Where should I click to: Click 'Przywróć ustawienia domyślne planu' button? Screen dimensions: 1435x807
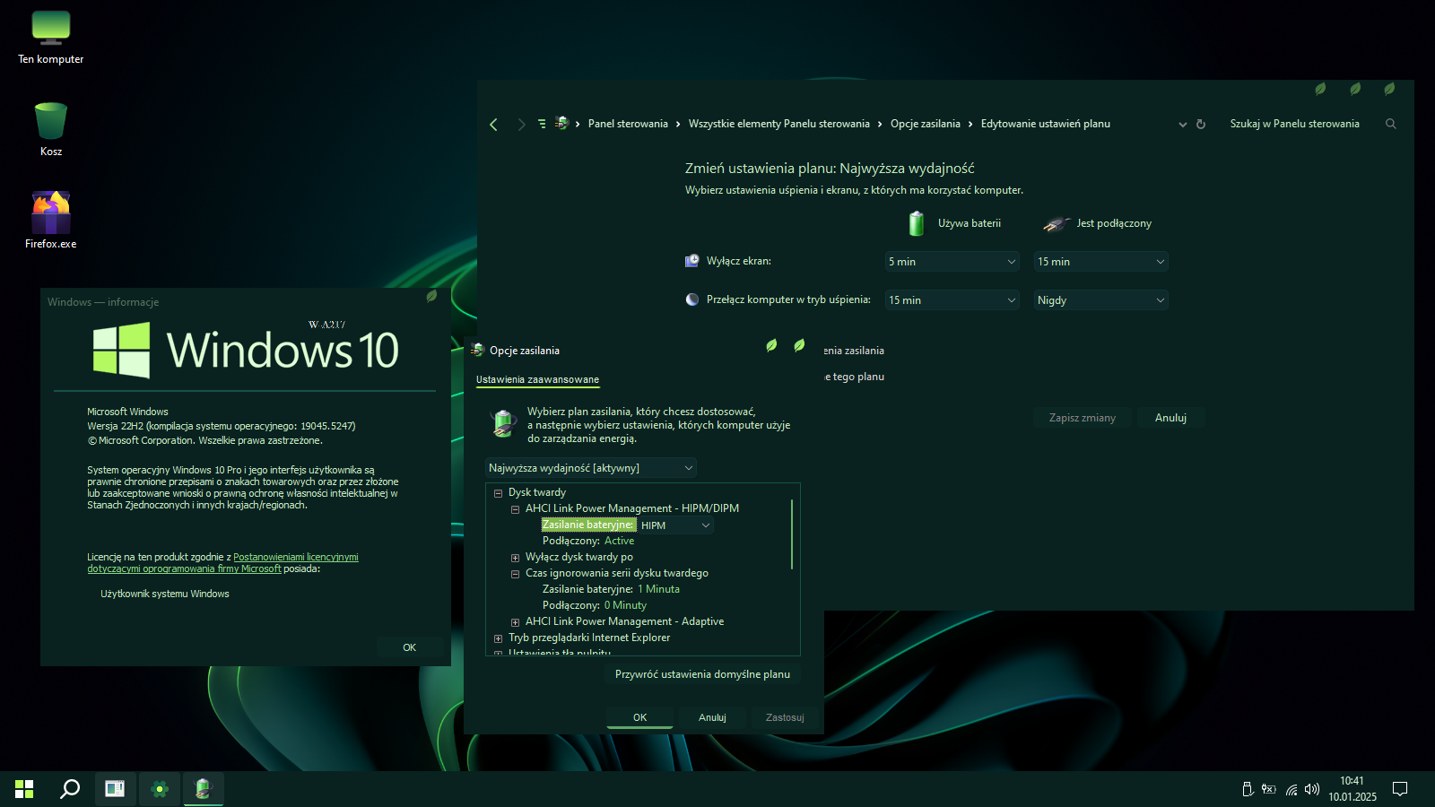[x=702, y=674]
